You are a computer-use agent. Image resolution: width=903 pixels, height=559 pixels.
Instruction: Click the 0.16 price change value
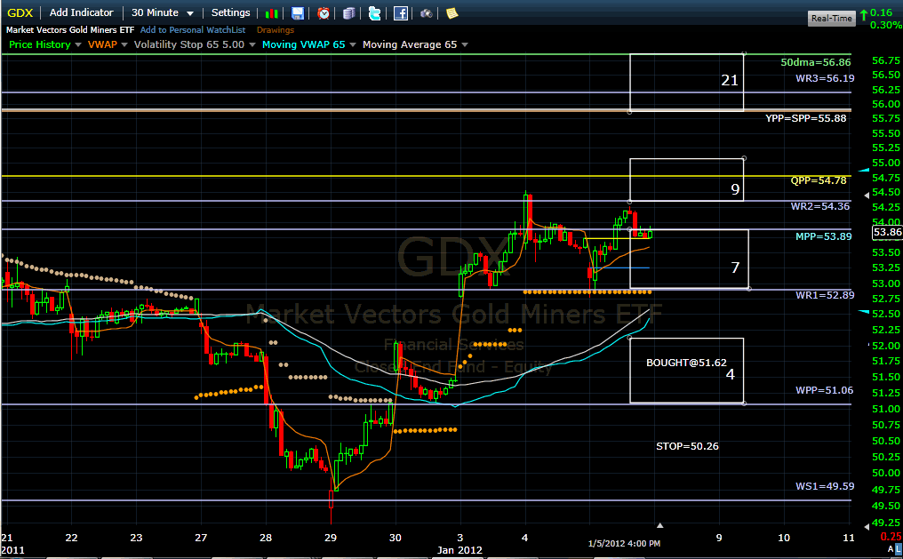pyautogui.click(x=881, y=12)
